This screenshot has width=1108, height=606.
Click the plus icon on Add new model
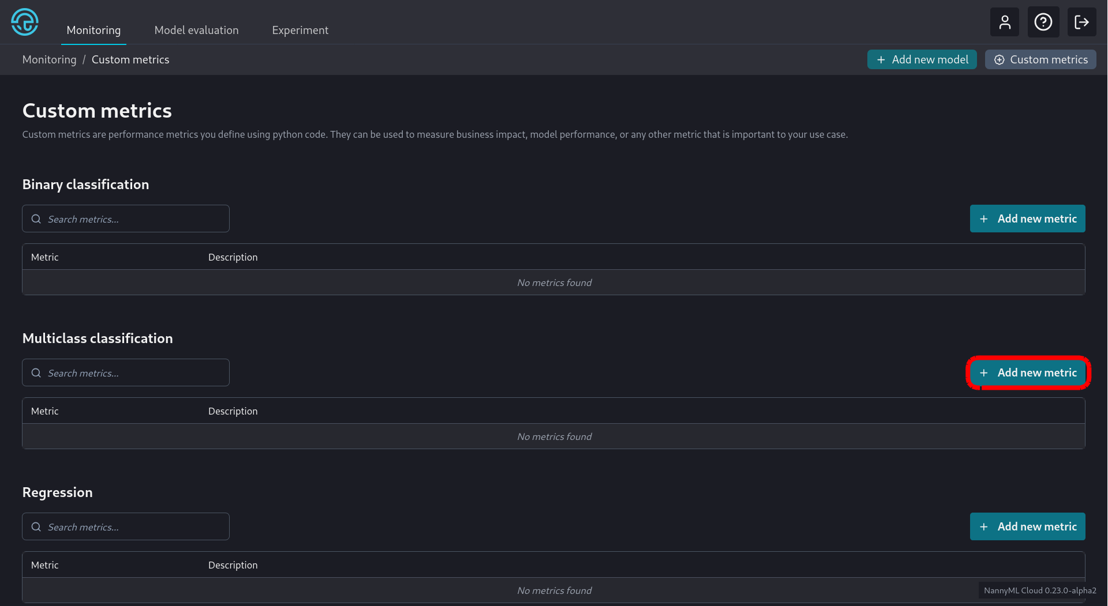(x=881, y=60)
